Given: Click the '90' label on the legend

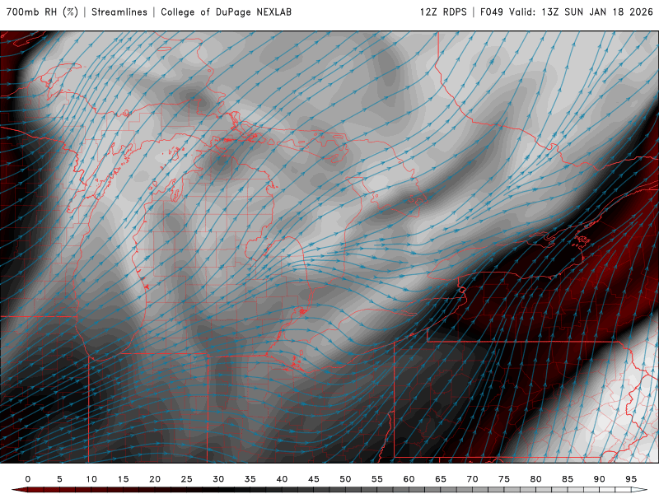Looking at the screenshot, I should point(600,479).
